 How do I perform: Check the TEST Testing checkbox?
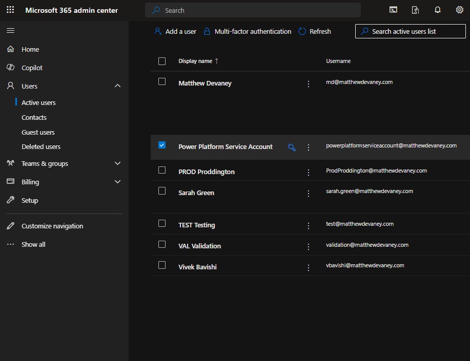point(162,223)
